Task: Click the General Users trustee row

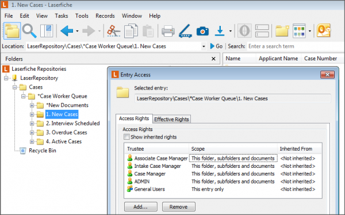Action: tap(223, 189)
